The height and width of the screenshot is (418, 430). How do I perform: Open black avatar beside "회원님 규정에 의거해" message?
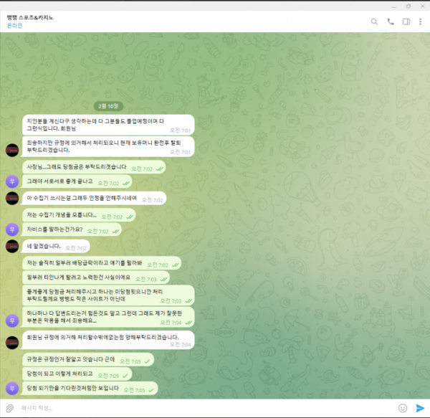[x=12, y=343]
